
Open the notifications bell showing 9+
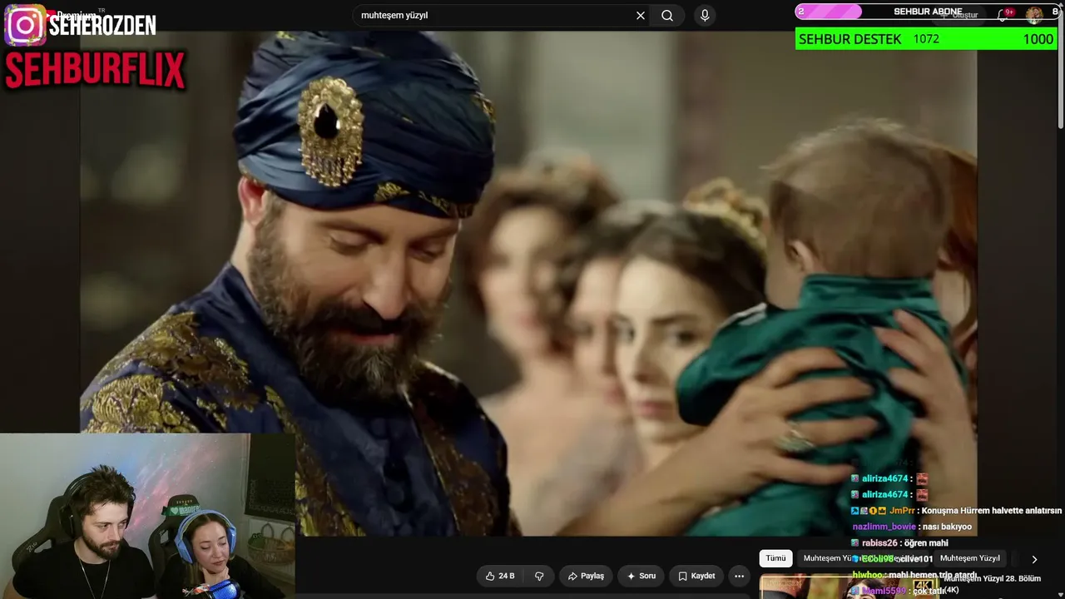(x=1004, y=15)
